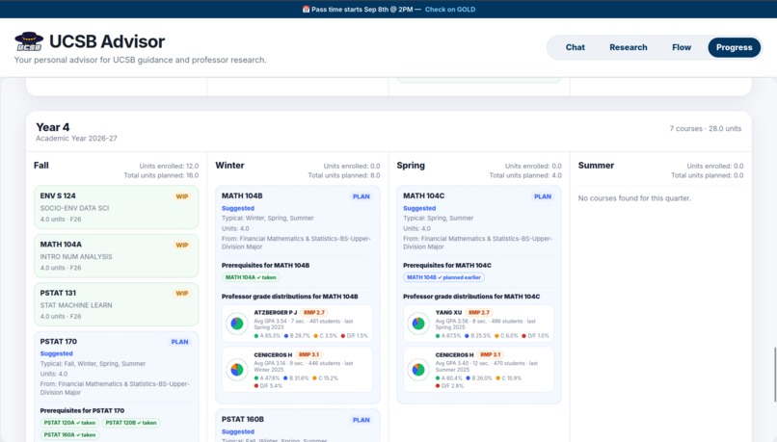Click the Suggested label under PSTAT 170
The width and height of the screenshot is (777, 442).
[x=57, y=353]
